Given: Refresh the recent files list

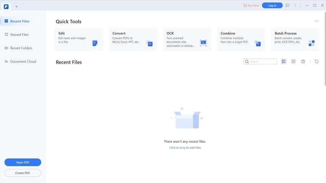Looking at the screenshot, I should tap(317, 62).
